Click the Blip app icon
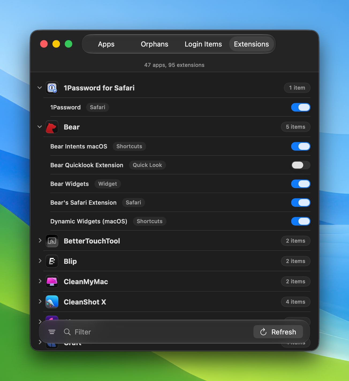This screenshot has width=349, height=381. (x=52, y=261)
